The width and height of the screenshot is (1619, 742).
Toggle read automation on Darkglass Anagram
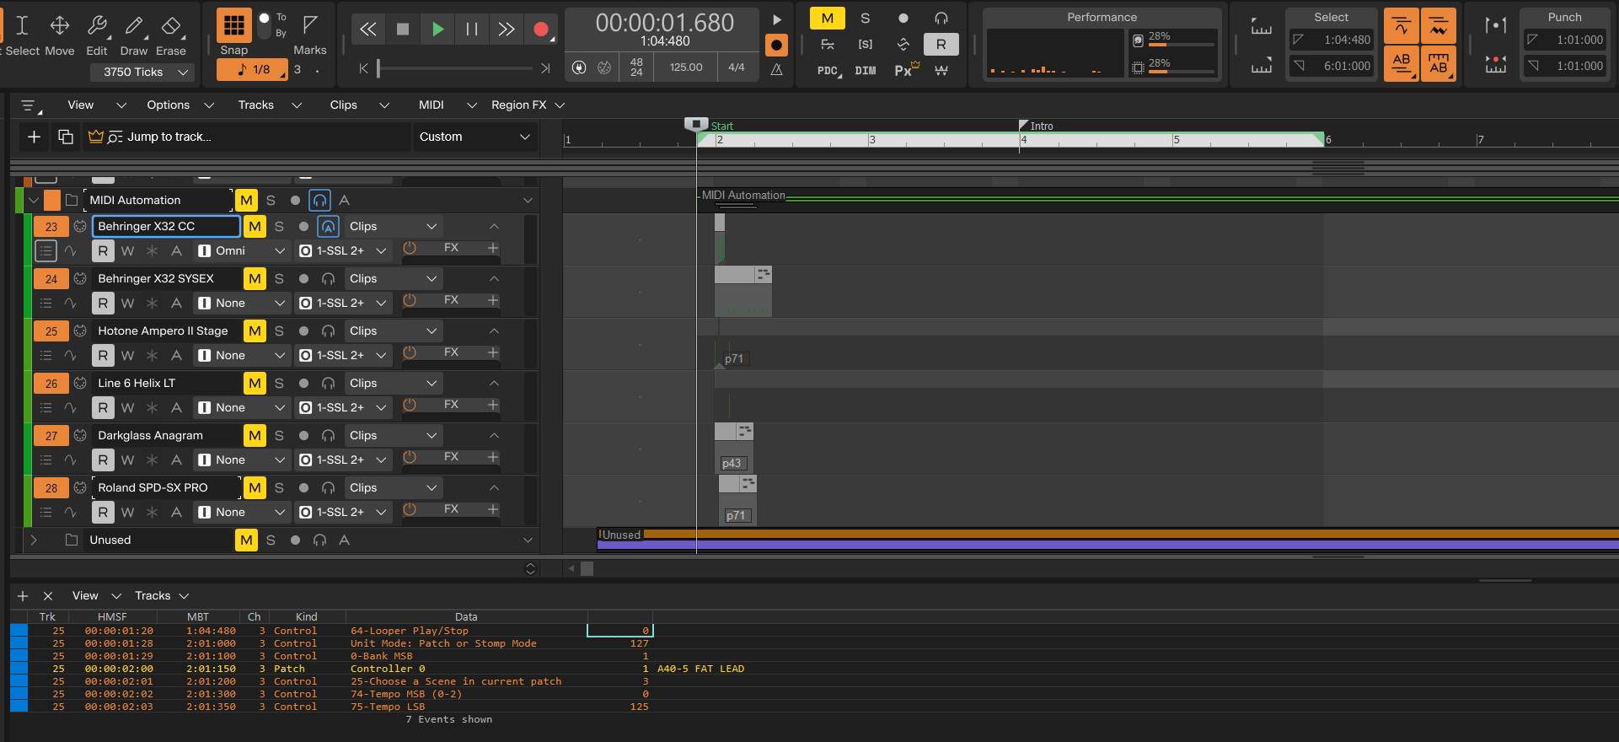(103, 460)
